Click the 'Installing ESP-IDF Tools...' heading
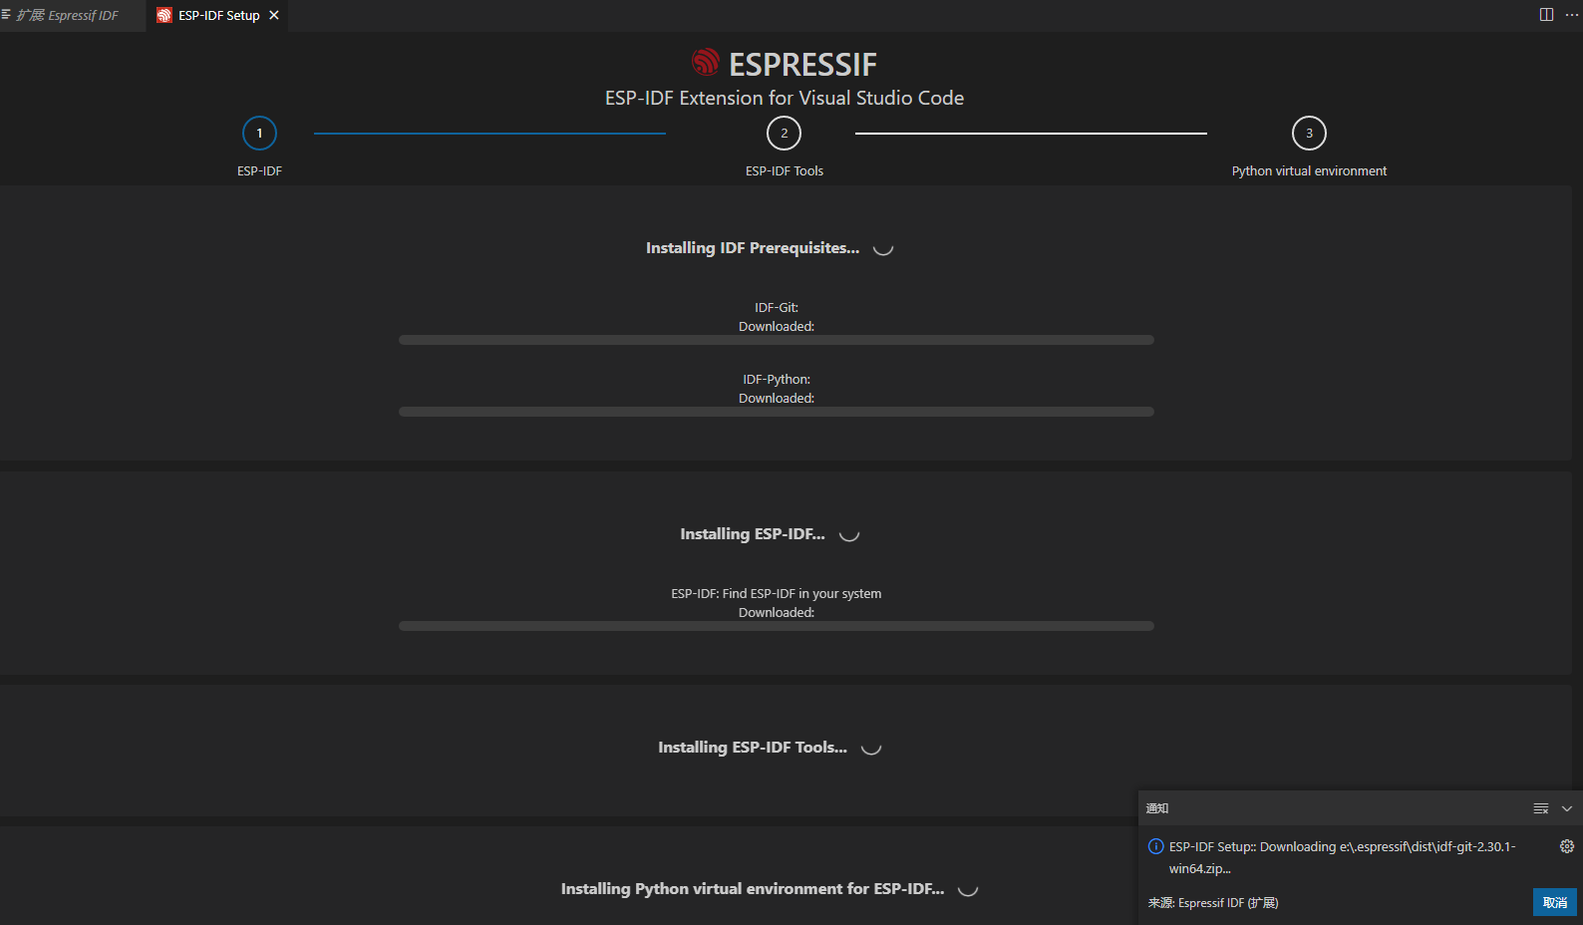1583x925 pixels. (753, 748)
